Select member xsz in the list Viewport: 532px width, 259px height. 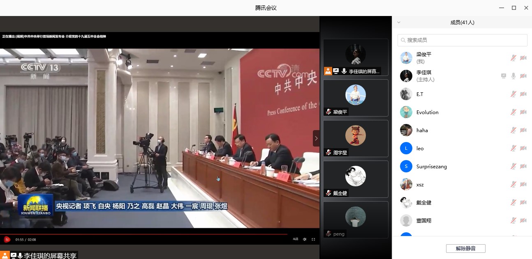462,184
